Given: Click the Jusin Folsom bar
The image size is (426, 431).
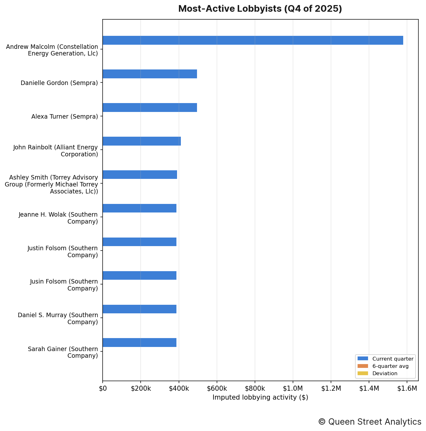Looking at the screenshot, I should (139, 276).
